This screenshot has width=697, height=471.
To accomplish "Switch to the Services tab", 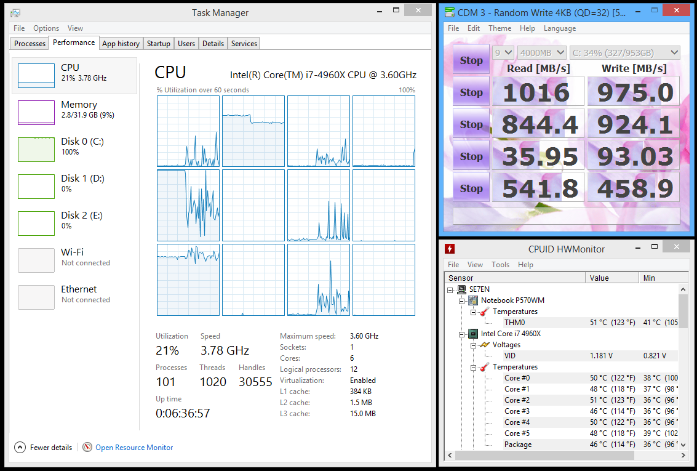I will (244, 44).
